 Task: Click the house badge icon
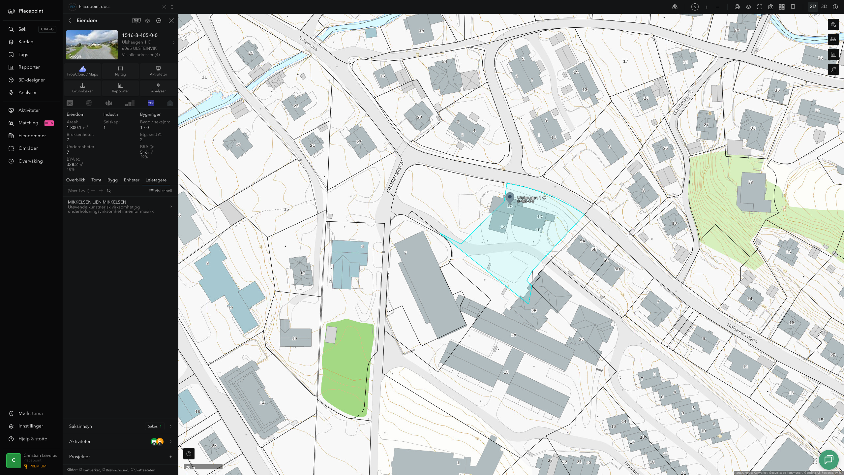pyautogui.click(x=170, y=103)
